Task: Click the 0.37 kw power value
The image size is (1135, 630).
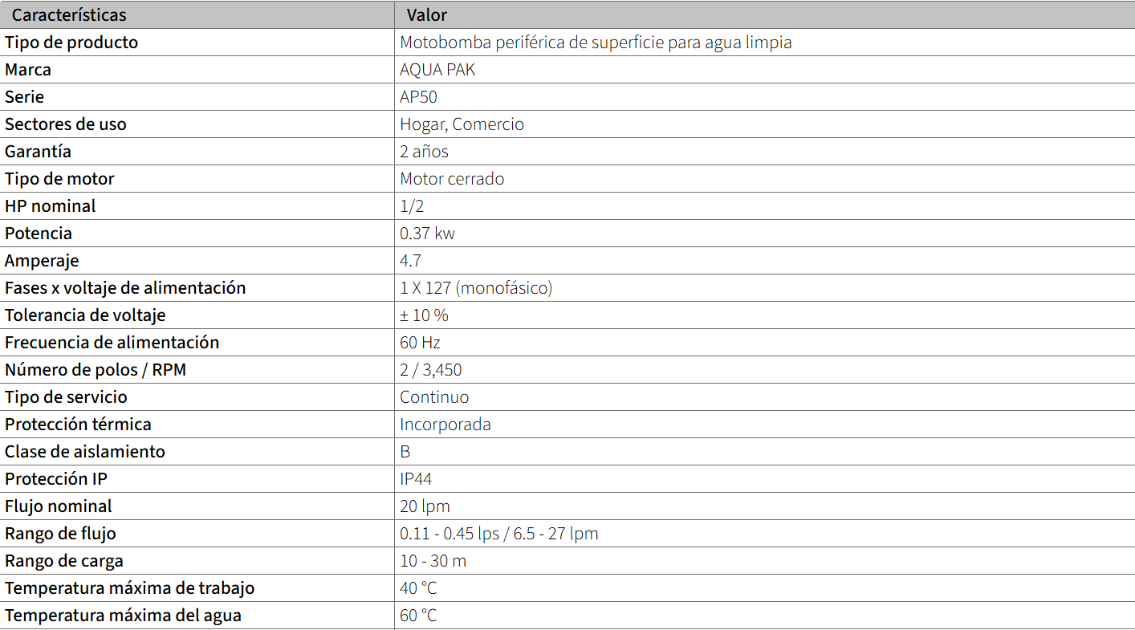Action: click(x=428, y=234)
